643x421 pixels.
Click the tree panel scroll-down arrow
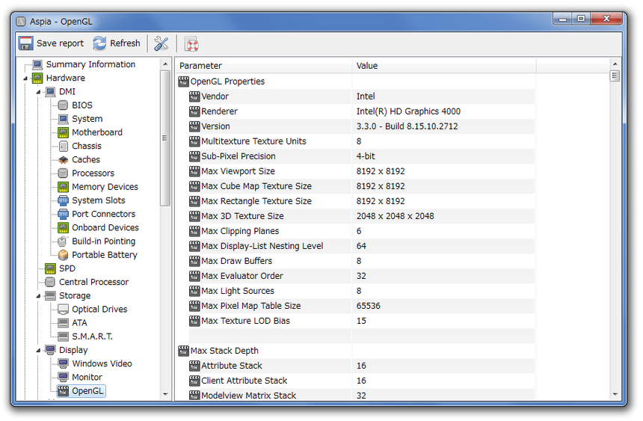click(165, 394)
